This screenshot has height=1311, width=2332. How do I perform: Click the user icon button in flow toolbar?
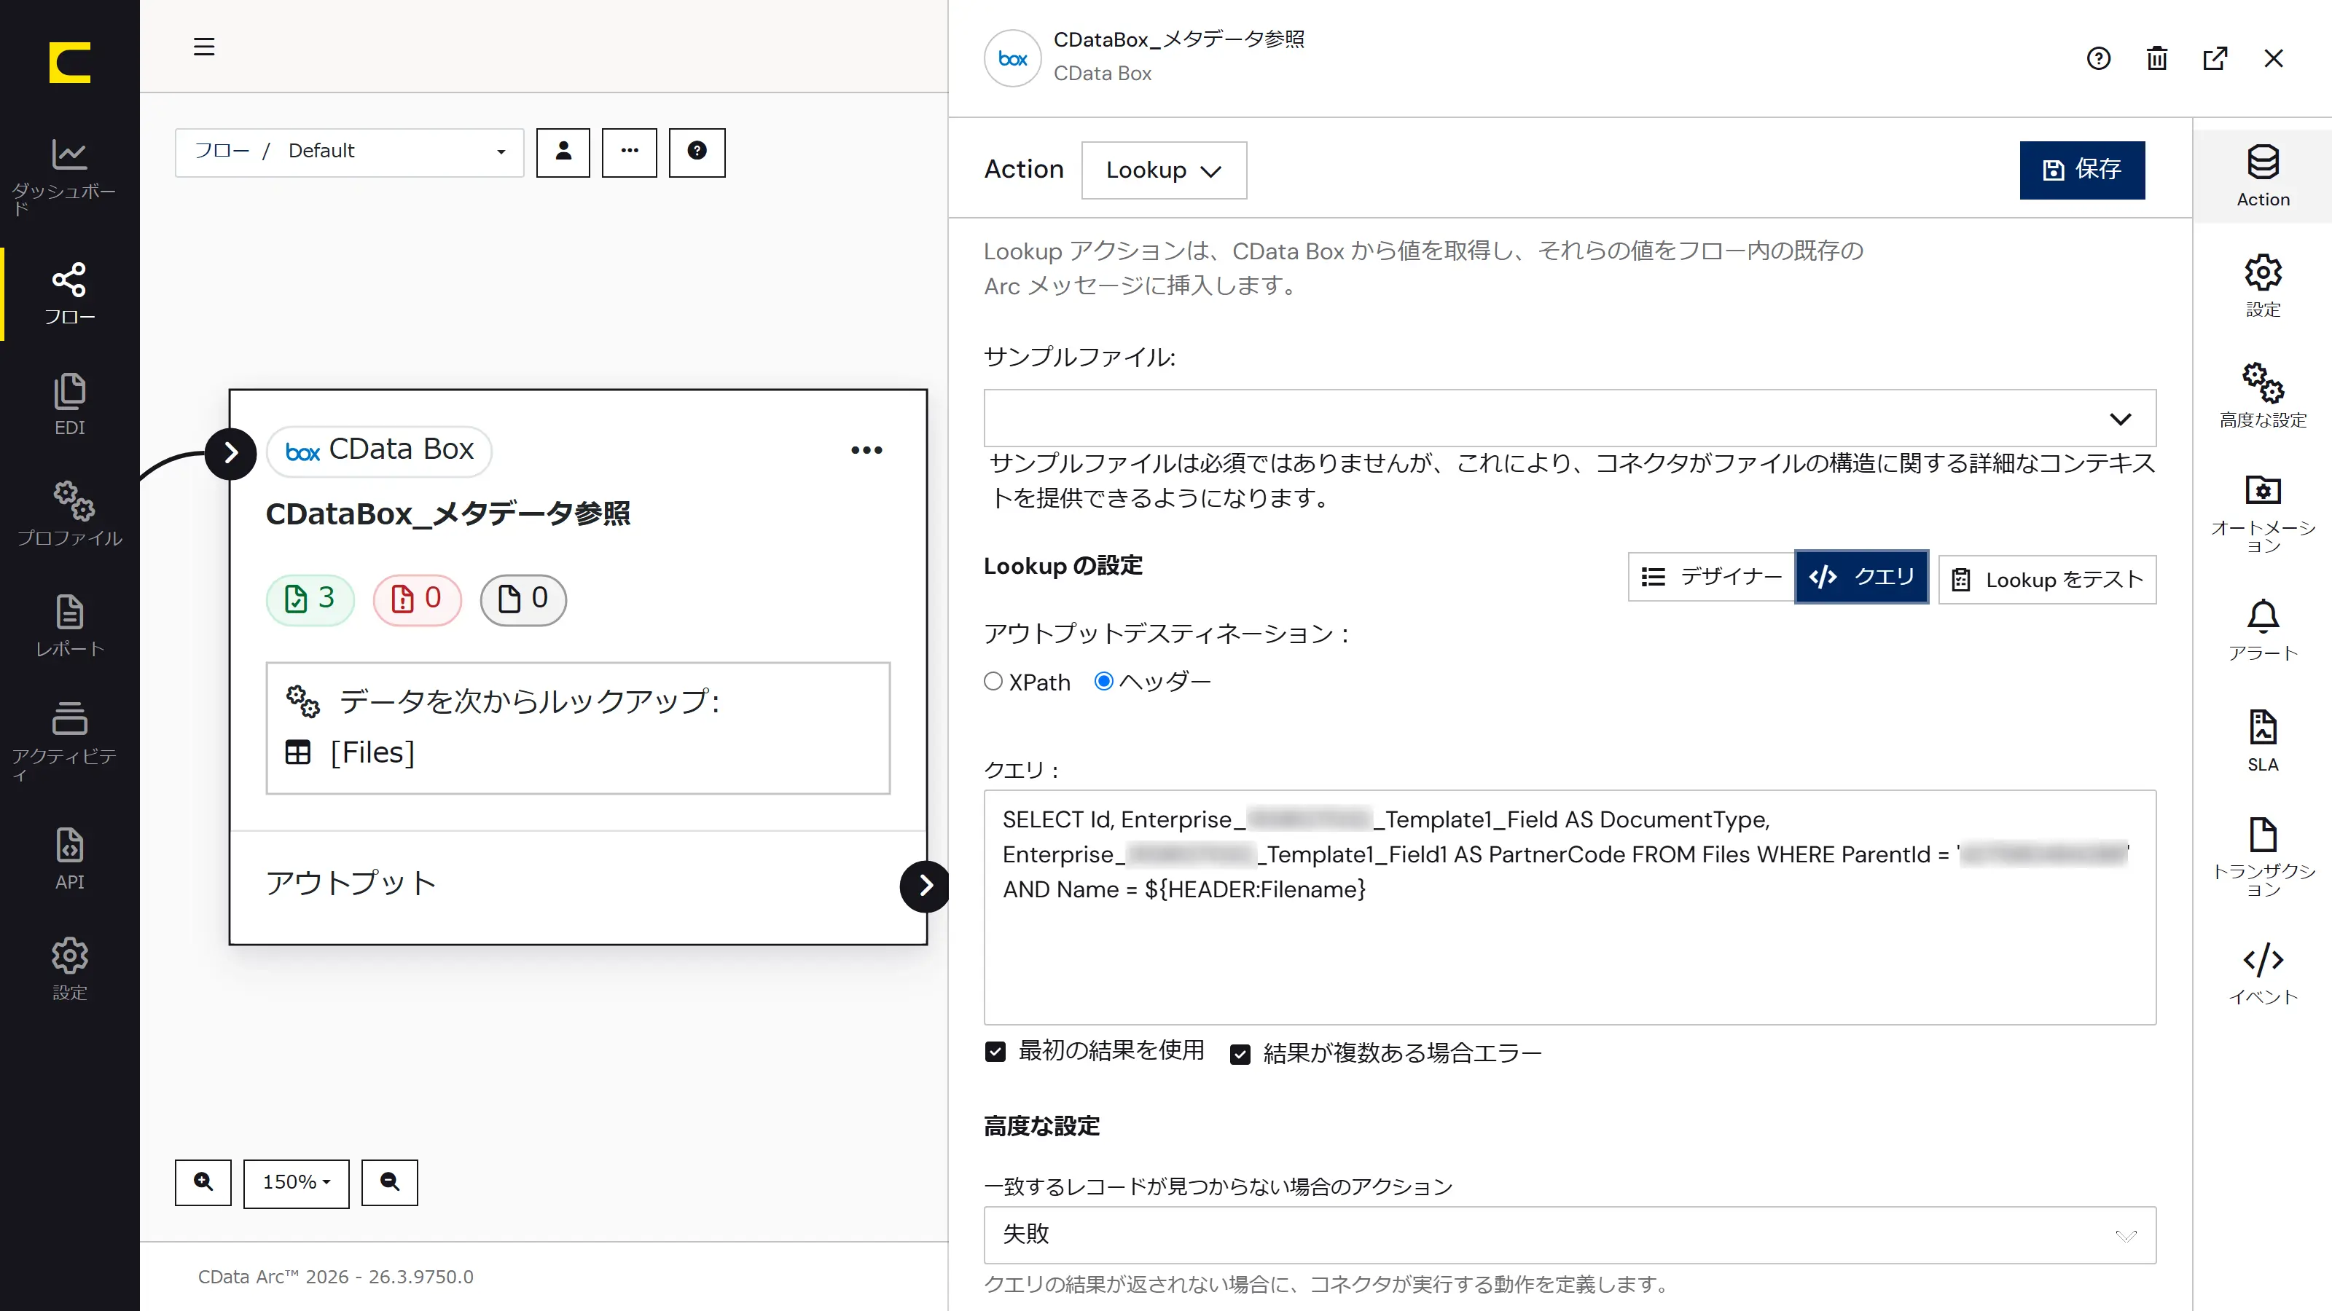(562, 152)
